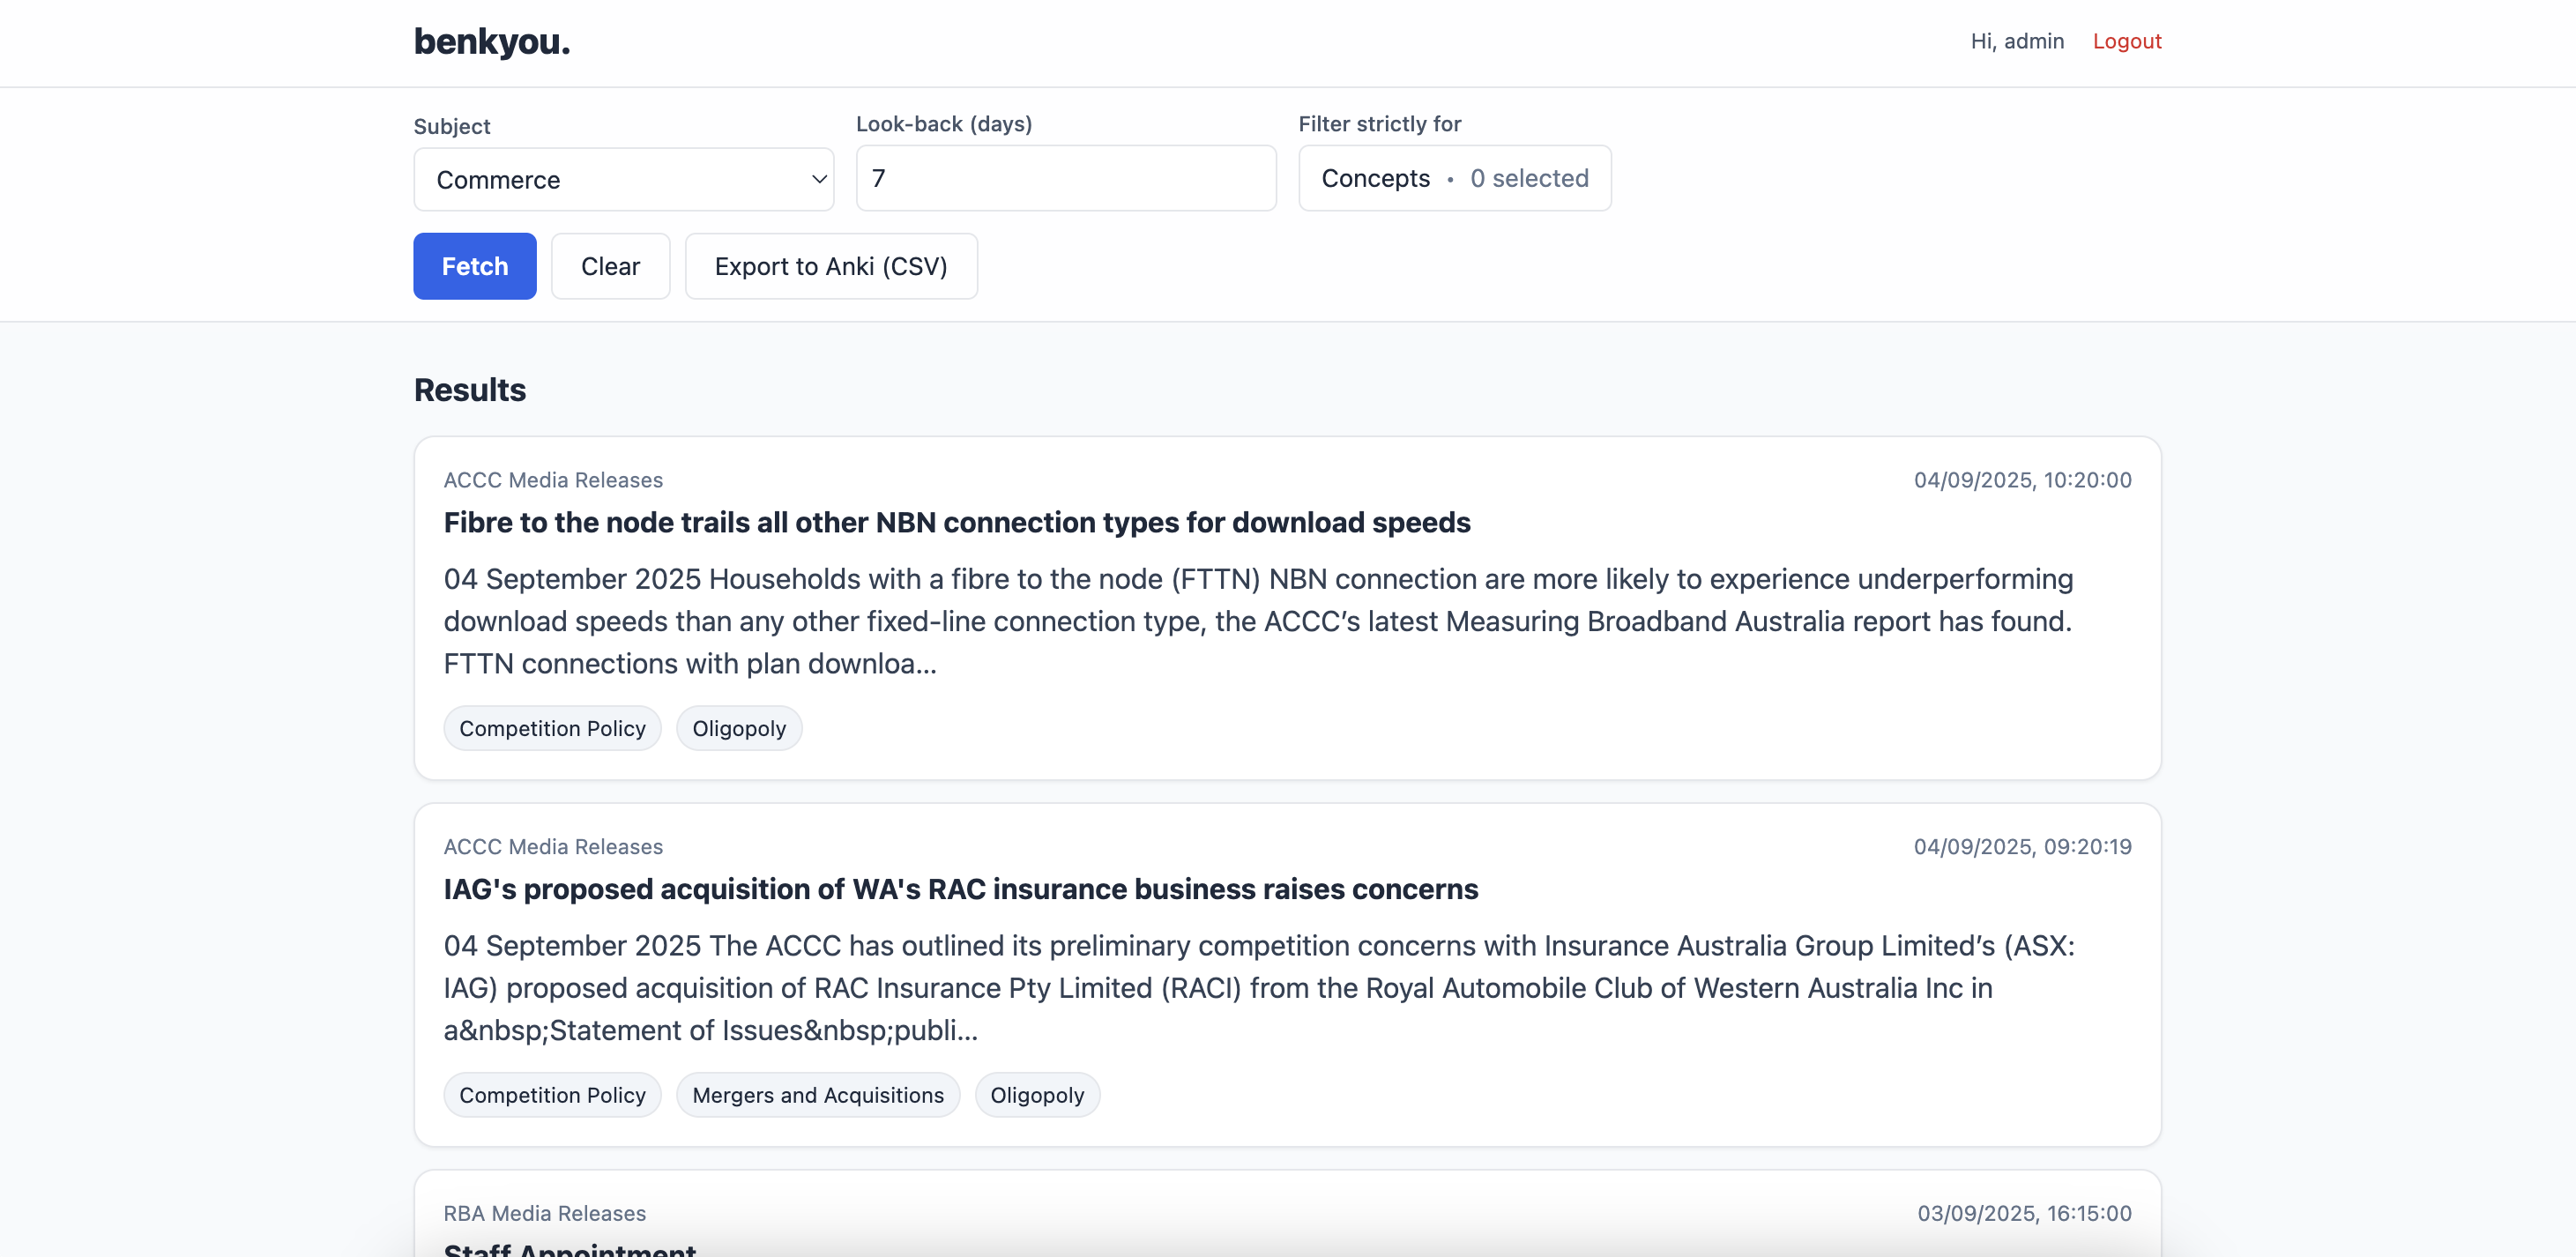Open the Subject dropdown chevron
The height and width of the screenshot is (1257, 2576).
818,180
